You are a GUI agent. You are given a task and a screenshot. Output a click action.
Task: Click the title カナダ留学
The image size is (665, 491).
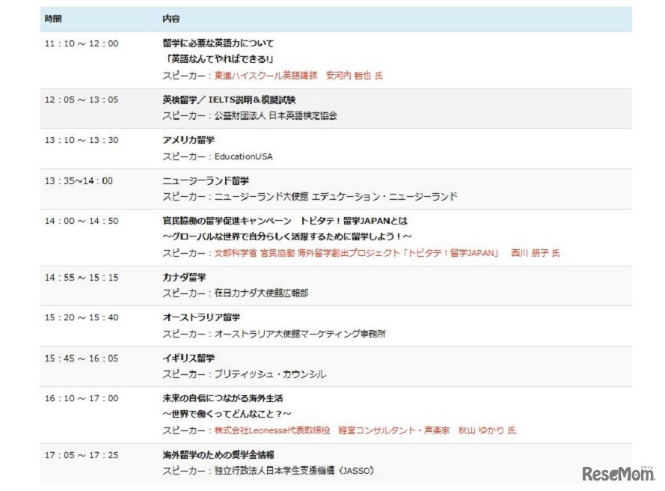[184, 278]
